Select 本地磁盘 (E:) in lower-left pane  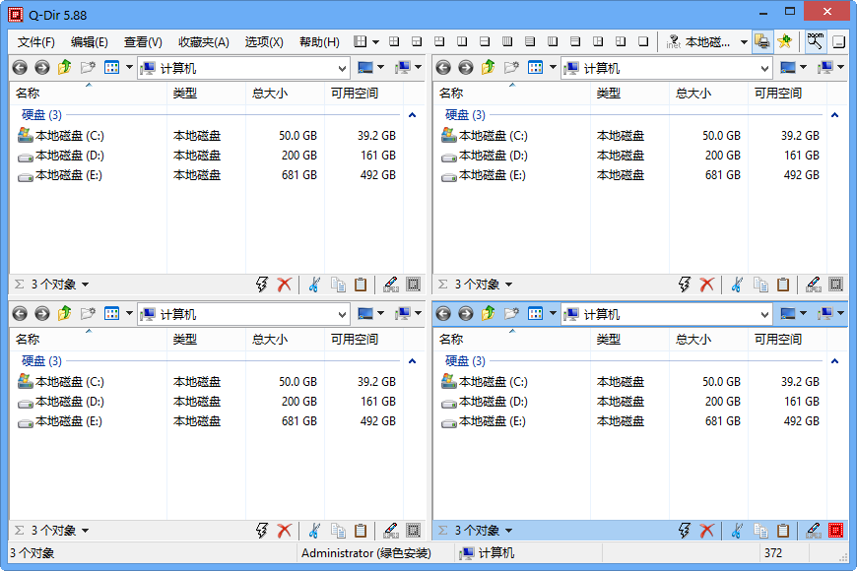[x=68, y=421]
